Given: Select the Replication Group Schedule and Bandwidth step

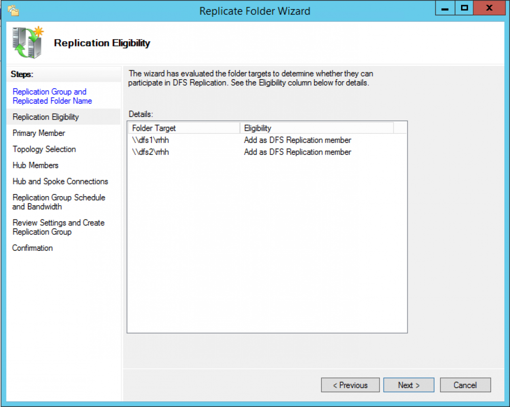Looking at the screenshot, I should coord(59,202).
